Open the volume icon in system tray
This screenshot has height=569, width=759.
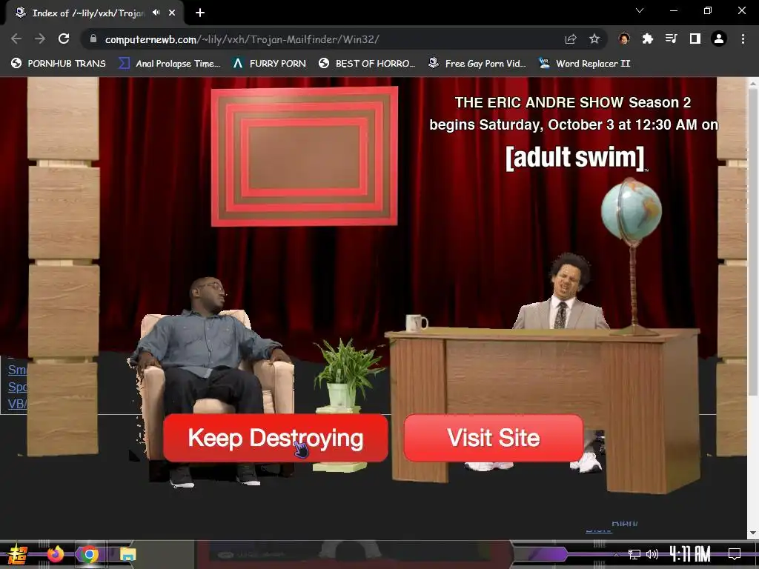(x=652, y=554)
